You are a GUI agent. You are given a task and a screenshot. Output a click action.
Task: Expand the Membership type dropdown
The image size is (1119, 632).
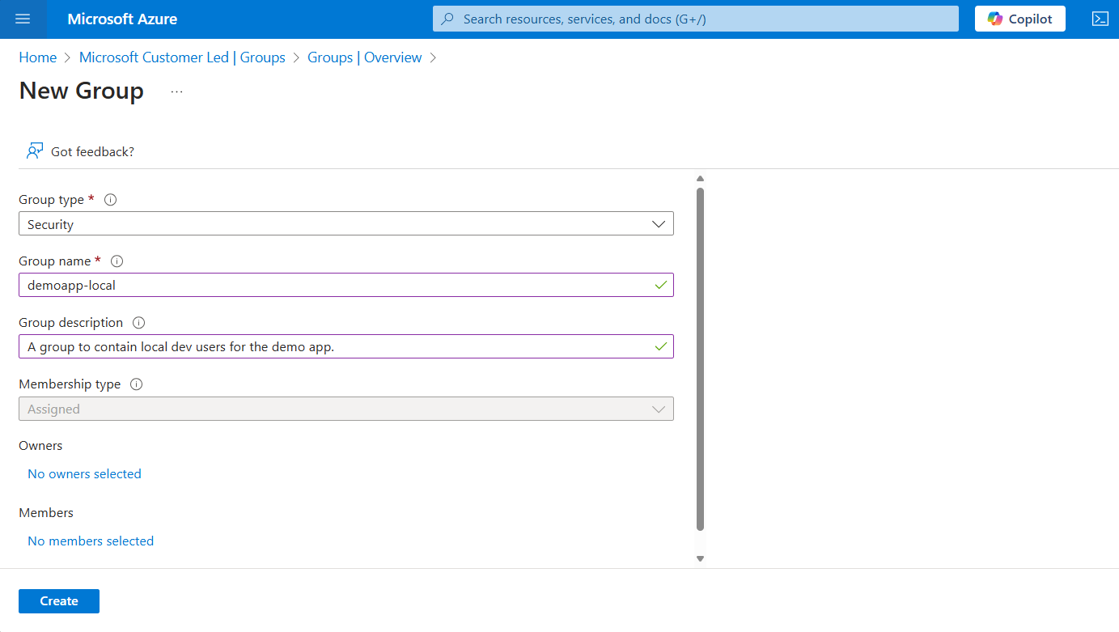(x=346, y=409)
